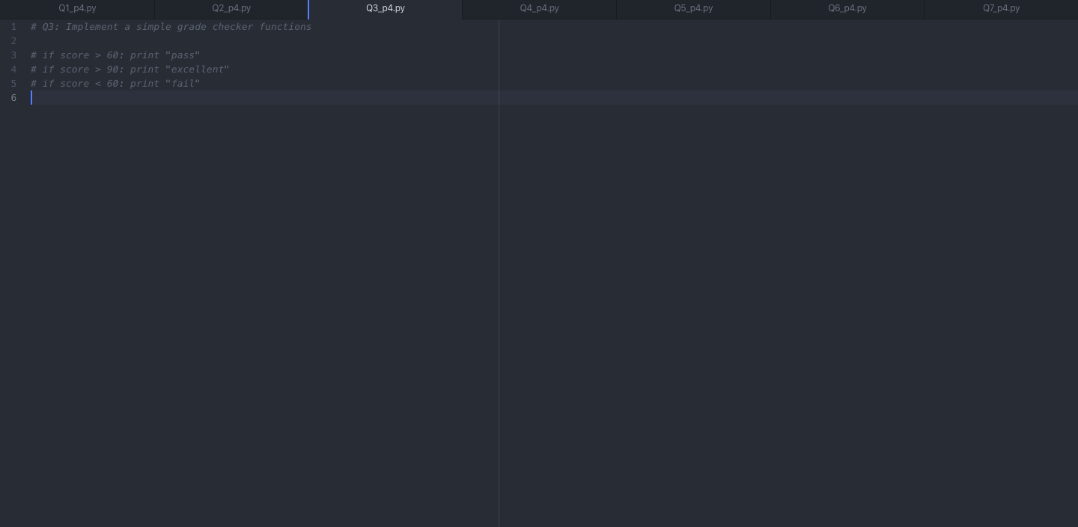Switch to the Q4_p4.py tab
The height and width of the screenshot is (527, 1078).
point(539,8)
